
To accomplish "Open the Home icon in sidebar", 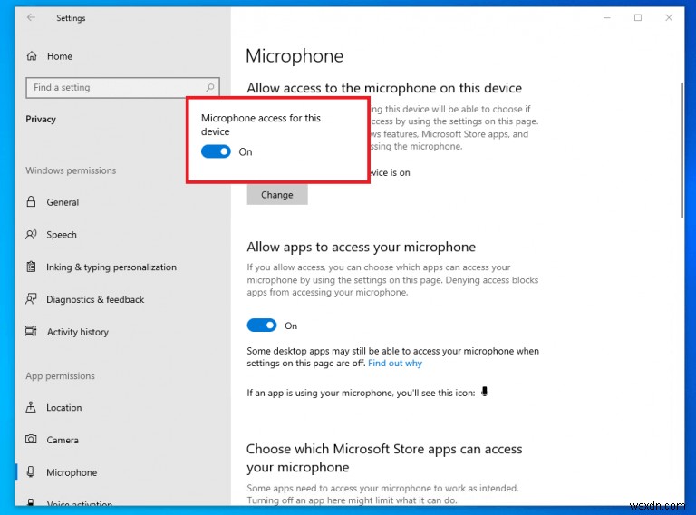I will (32, 56).
